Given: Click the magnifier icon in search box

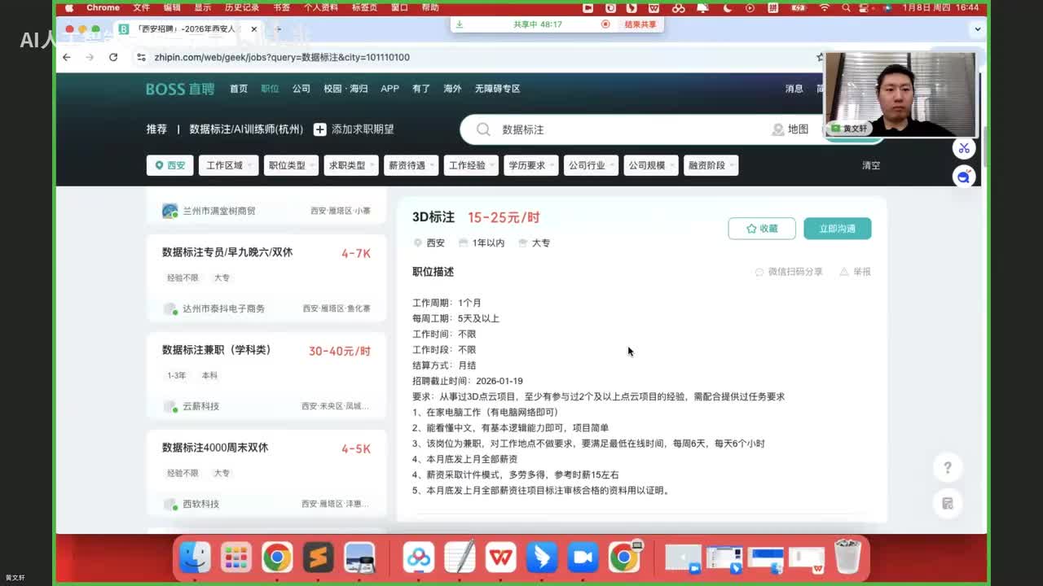Looking at the screenshot, I should [x=483, y=129].
